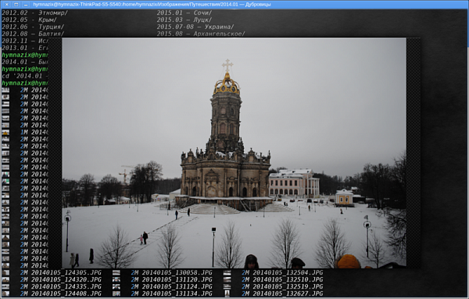Click the 2015.03 – Луцк/ directory entry
The width and height of the screenshot is (469, 299).
point(184,20)
